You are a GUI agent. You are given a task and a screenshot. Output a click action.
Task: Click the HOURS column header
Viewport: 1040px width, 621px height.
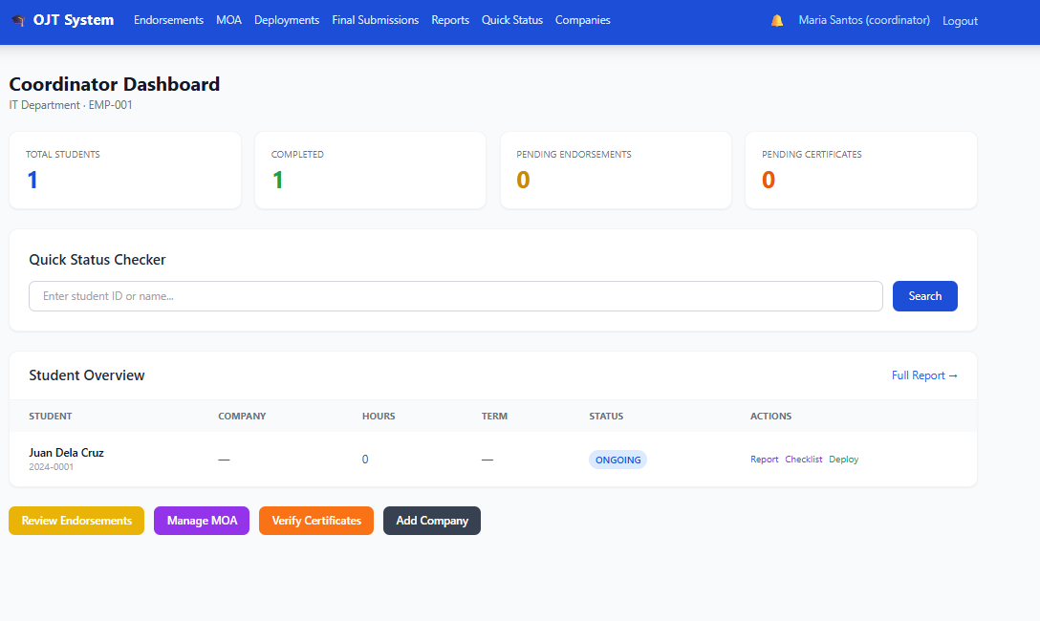(x=379, y=417)
